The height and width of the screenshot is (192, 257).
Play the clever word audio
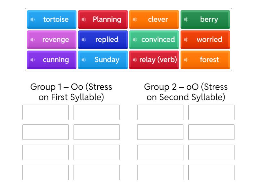(x=135, y=20)
